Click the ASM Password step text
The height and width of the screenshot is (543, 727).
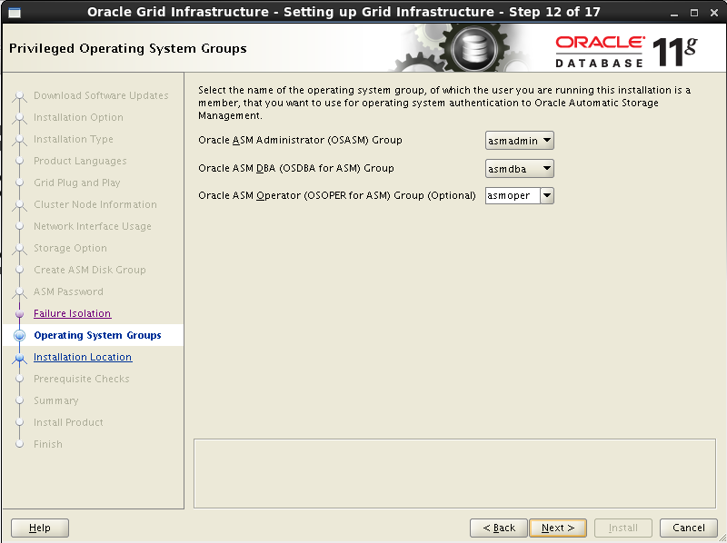[68, 291]
